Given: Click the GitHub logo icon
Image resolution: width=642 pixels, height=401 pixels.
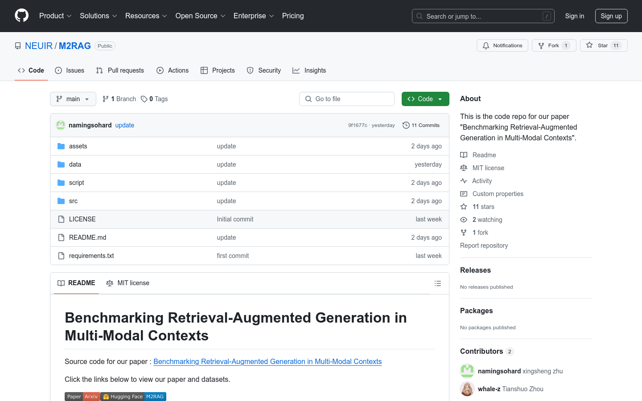Looking at the screenshot, I should 21,16.
